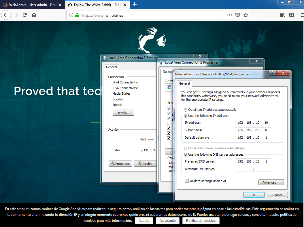Confirm IPv4 settings with OK
Viewport: 304px width, 227px height.
(254, 195)
